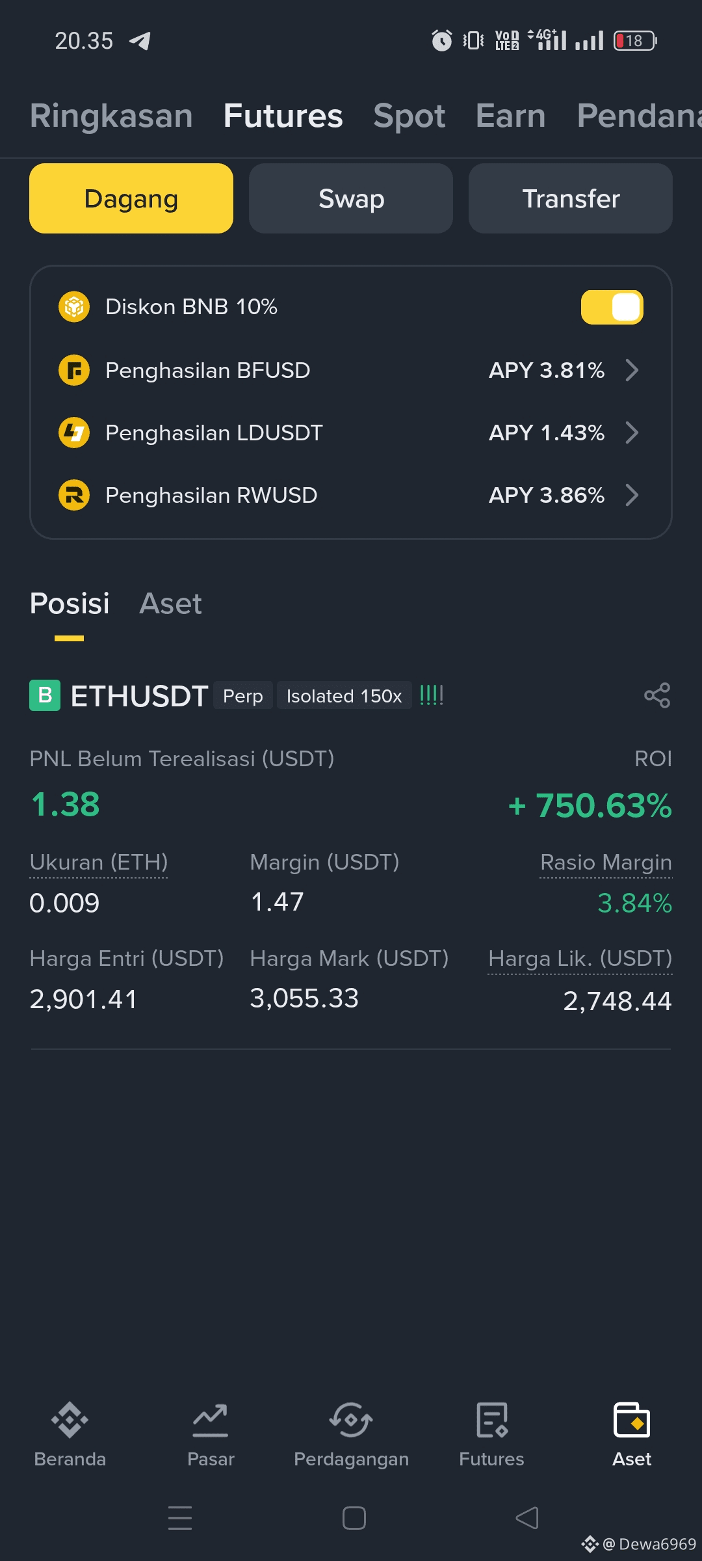Go to Pasar markets icon
Viewport: 702px width, 1561px height.
click(211, 1420)
